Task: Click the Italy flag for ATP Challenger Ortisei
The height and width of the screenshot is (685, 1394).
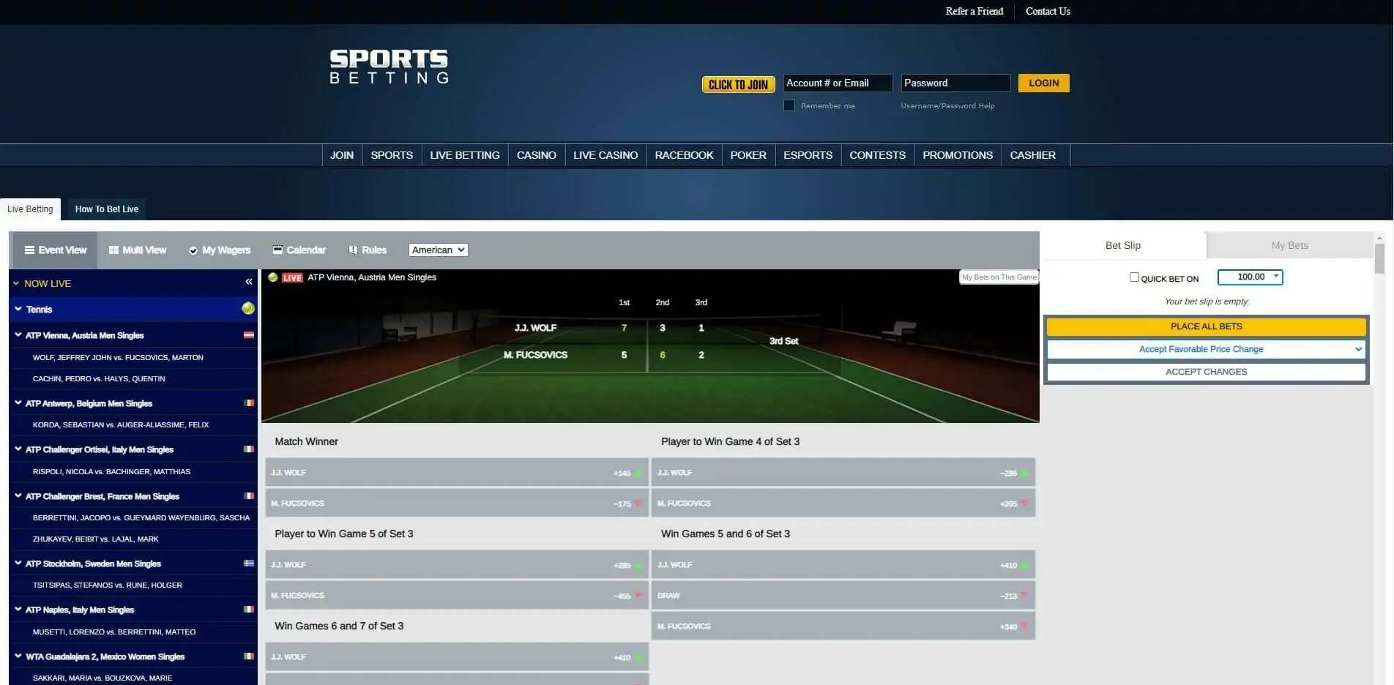Action: pyautogui.click(x=249, y=449)
